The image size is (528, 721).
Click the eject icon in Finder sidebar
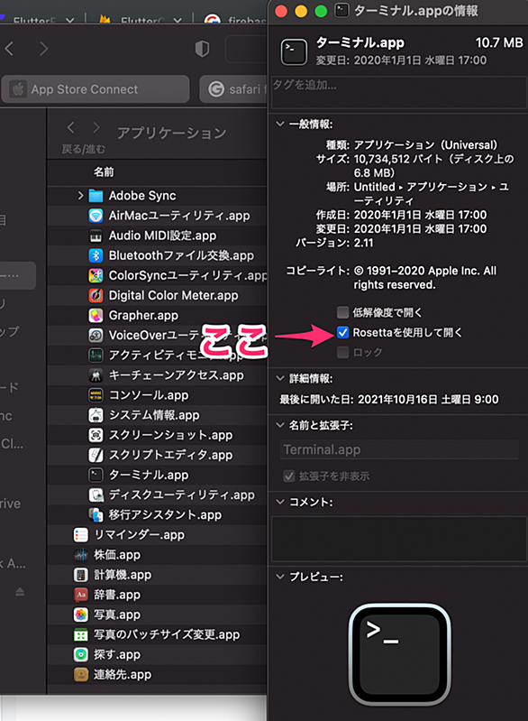pos(20,591)
